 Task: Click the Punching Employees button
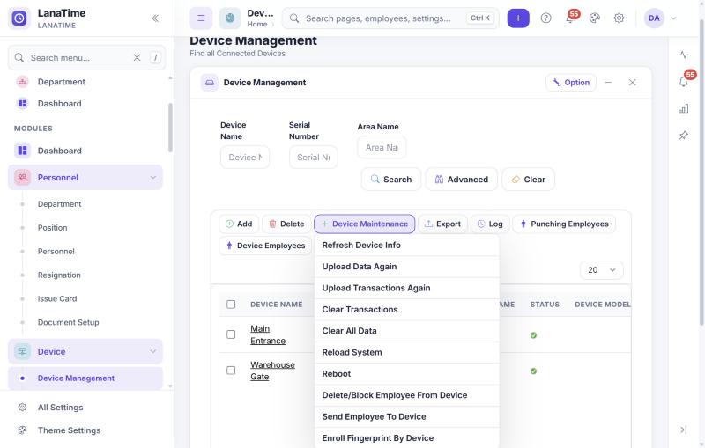[x=564, y=224]
